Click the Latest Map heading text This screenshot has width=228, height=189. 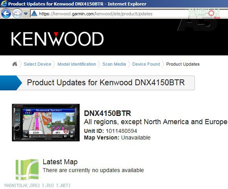click(x=60, y=162)
